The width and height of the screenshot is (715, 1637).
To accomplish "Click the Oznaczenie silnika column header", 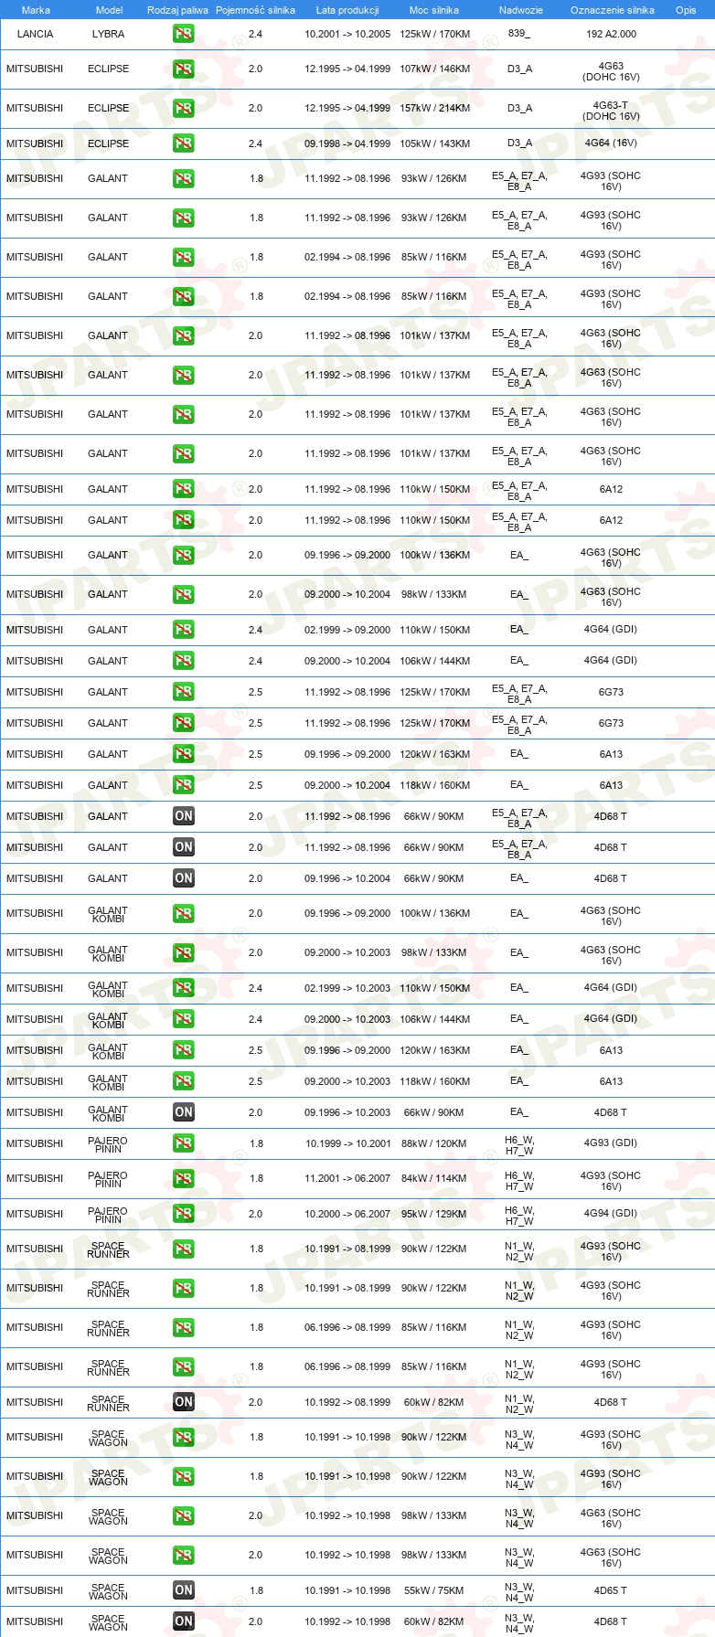I will 612,10.
